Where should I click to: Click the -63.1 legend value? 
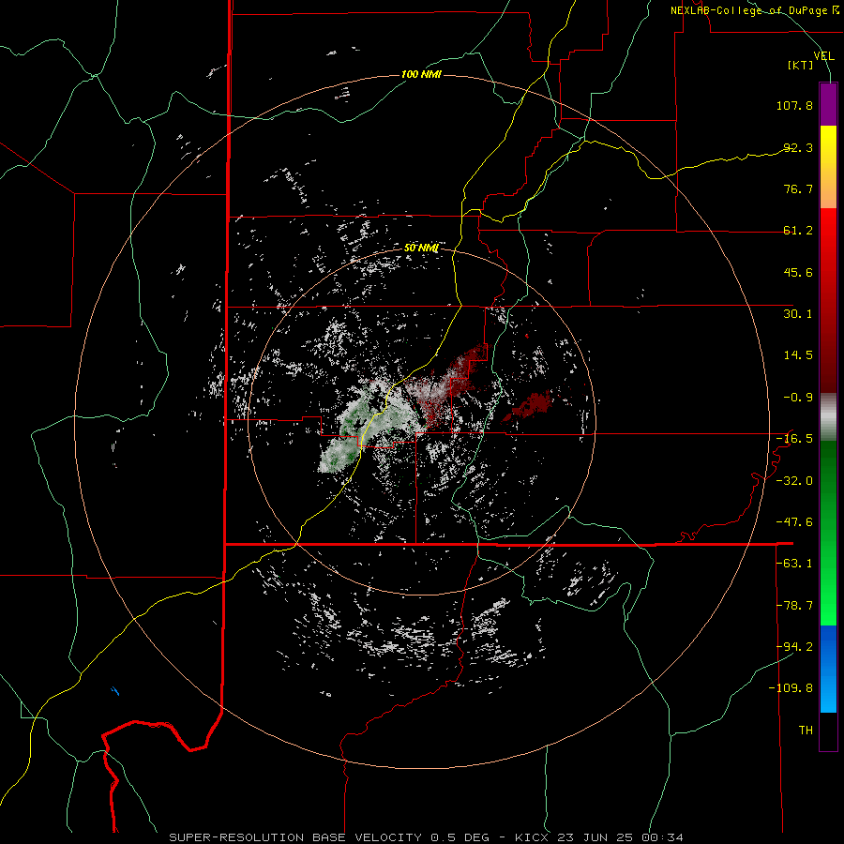794,564
